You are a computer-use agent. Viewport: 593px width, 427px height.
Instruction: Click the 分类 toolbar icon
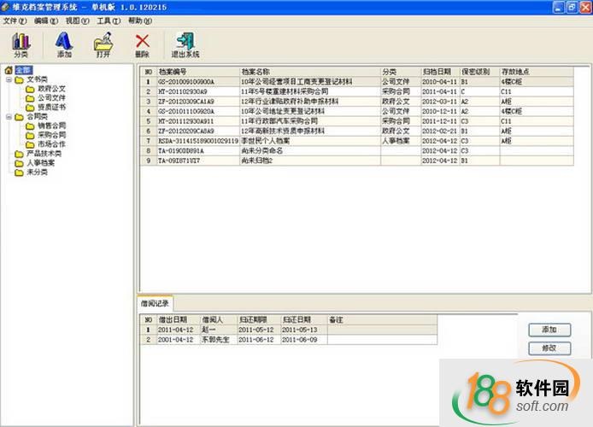[21, 44]
